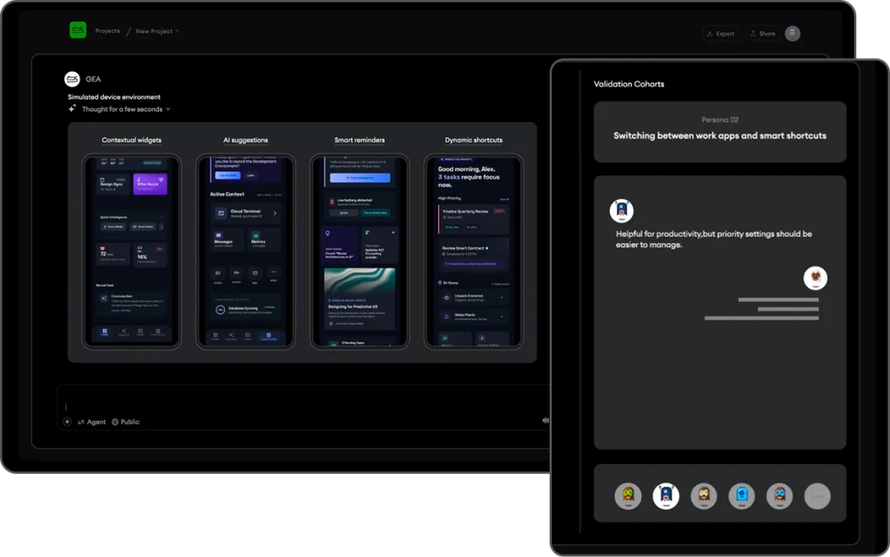Select the 'AI suggestions' label
Viewport: 890px width, 557px height.
[x=246, y=140]
